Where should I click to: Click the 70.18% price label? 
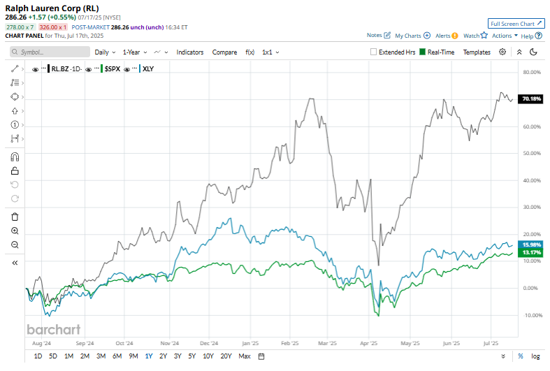[x=531, y=99]
